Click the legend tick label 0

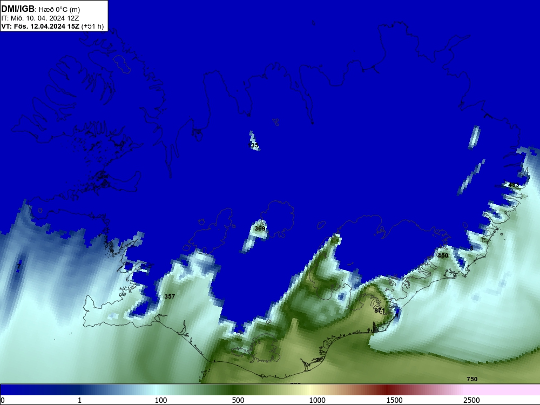click(3, 400)
